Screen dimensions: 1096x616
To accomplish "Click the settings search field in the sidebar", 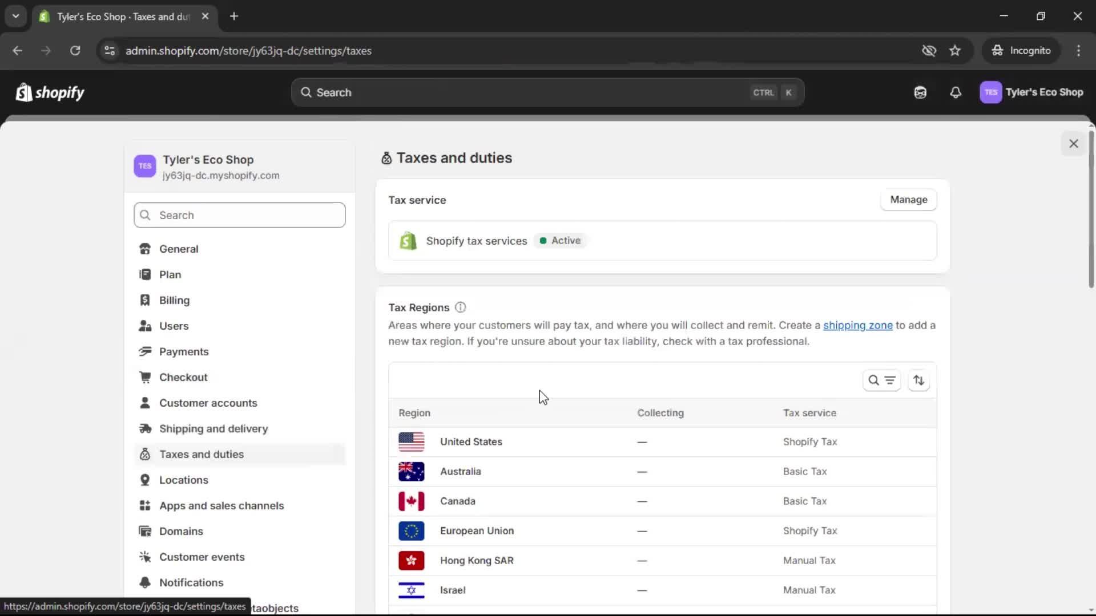I will click(x=239, y=215).
